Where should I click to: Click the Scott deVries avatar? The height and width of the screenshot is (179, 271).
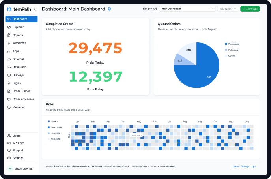[10, 168]
